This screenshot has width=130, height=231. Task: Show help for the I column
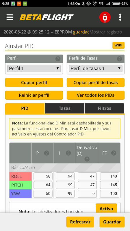tap(68, 153)
